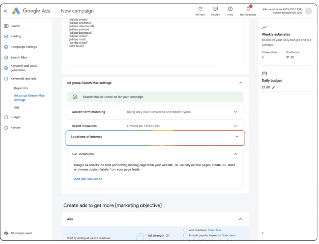Collapse the right estimates panel arrow

263,233
